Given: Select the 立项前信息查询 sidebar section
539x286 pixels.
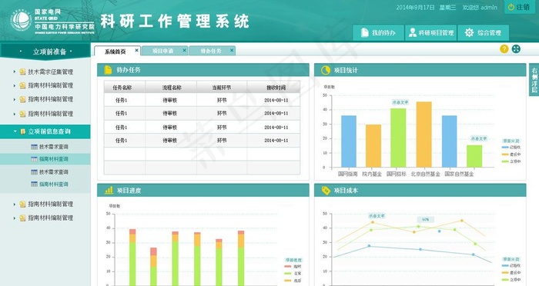Looking at the screenshot, I should pyautogui.click(x=45, y=131).
